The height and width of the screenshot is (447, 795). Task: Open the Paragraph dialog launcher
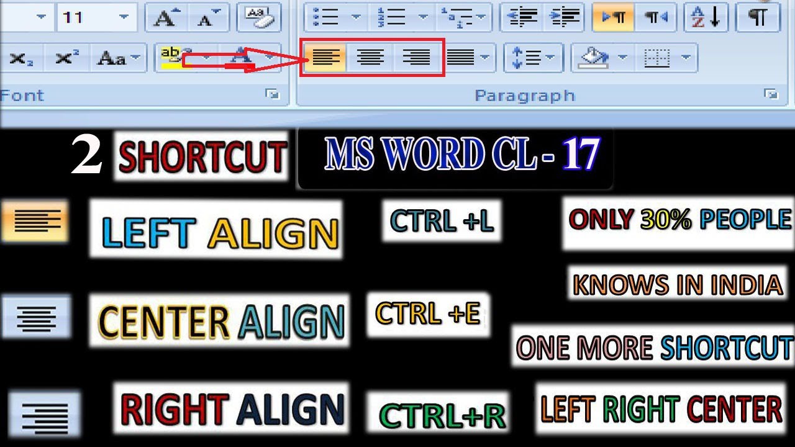coord(771,94)
